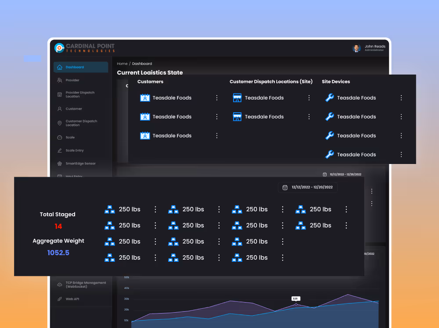The height and width of the screenshot is (328, 439).
Task: Click the Web API icon in sidebar
Action: tap(60, 299)
